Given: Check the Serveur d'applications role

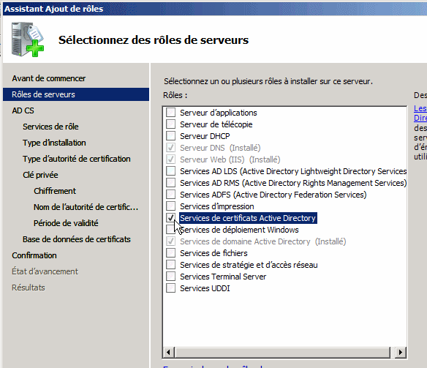Looking at the screenshot, I should pyautogui.click(x=171, y=113).
